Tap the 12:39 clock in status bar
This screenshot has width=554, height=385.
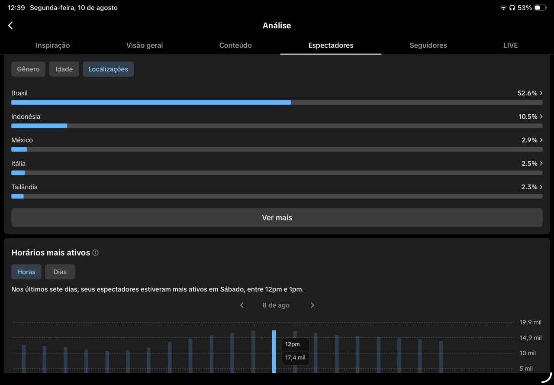coord(16,8)
